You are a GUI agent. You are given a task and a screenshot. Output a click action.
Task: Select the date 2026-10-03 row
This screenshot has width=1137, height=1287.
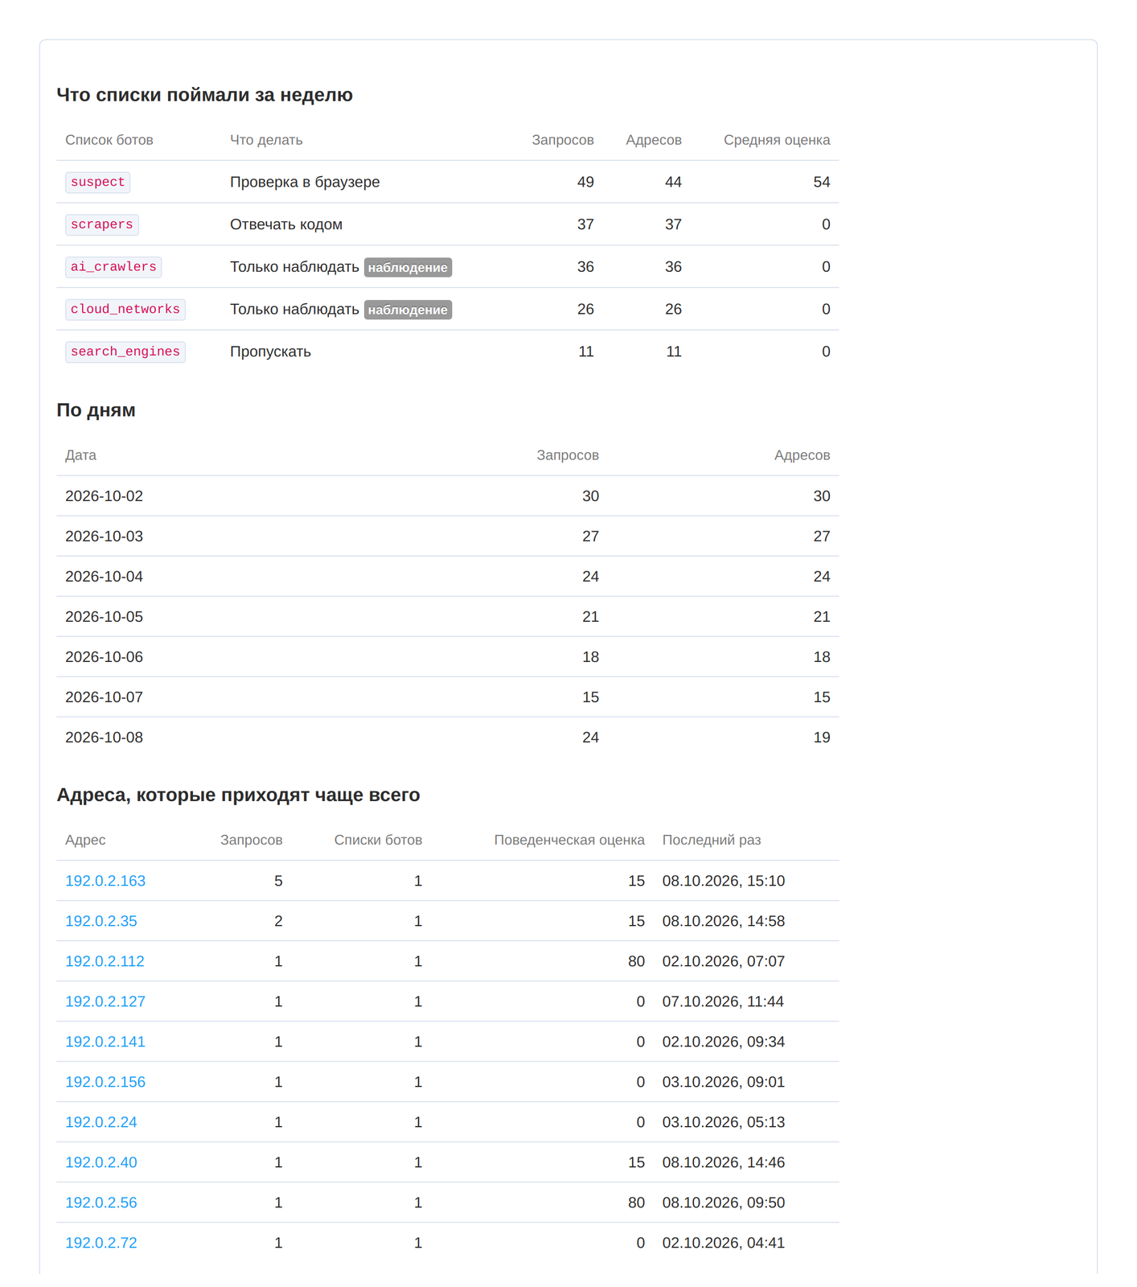click(x=448, y=537)
